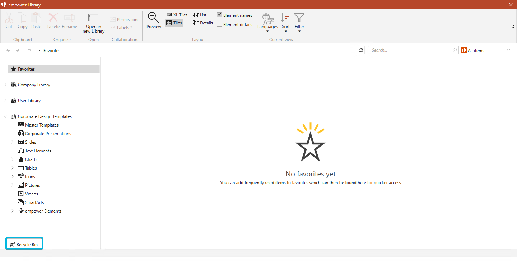Select the Tiles layout
Viewport: 517px width, 272px height.
(x=174, y=23)
